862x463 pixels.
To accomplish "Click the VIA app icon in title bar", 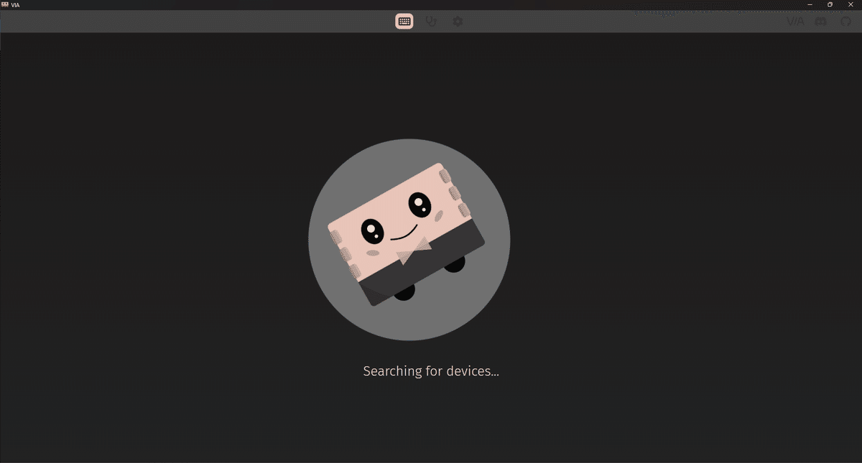I will point(5,4).
